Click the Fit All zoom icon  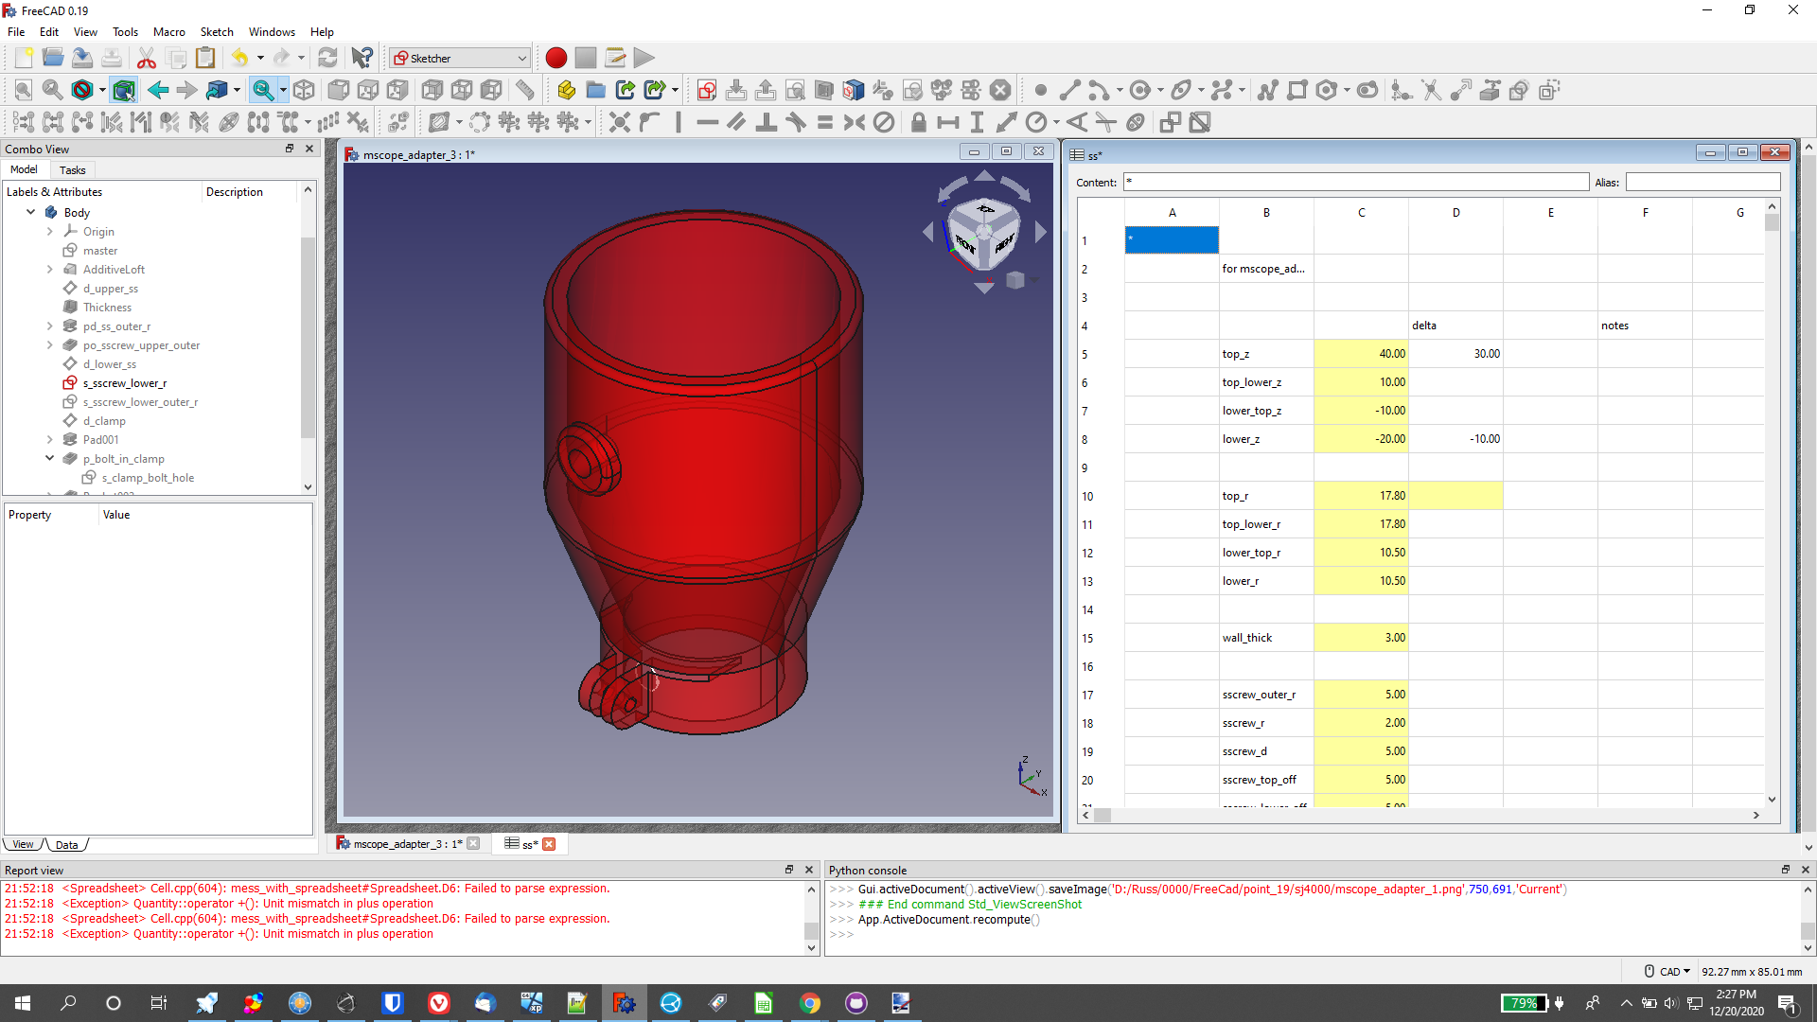tap(24, 91)
